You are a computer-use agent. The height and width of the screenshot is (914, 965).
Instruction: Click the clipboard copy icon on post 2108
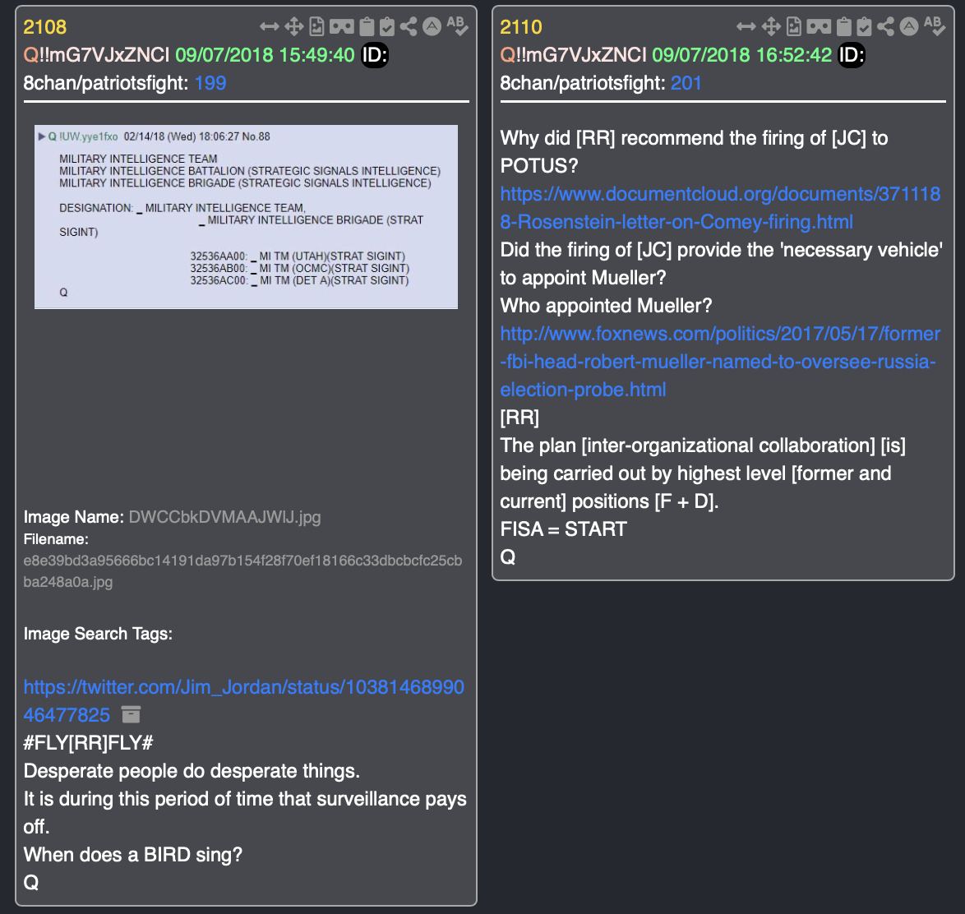pyautogui.click(x=367, y=26)
